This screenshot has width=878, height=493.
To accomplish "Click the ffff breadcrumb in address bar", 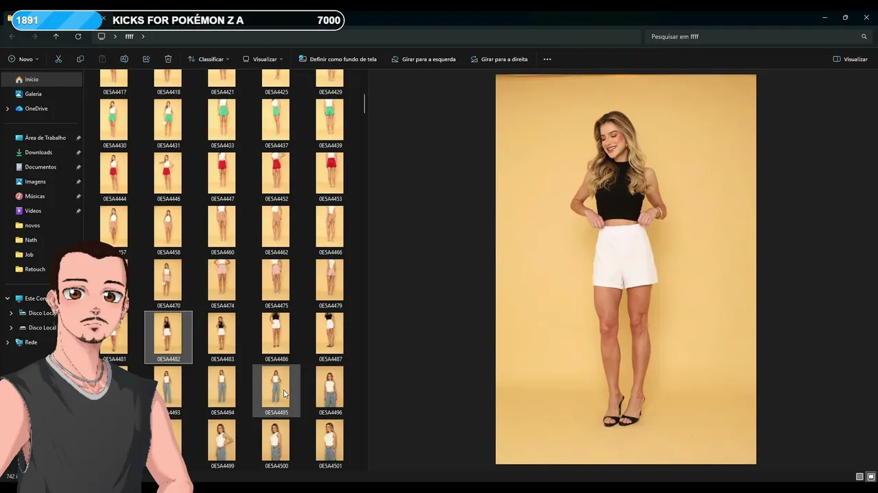I will (129, 36).
